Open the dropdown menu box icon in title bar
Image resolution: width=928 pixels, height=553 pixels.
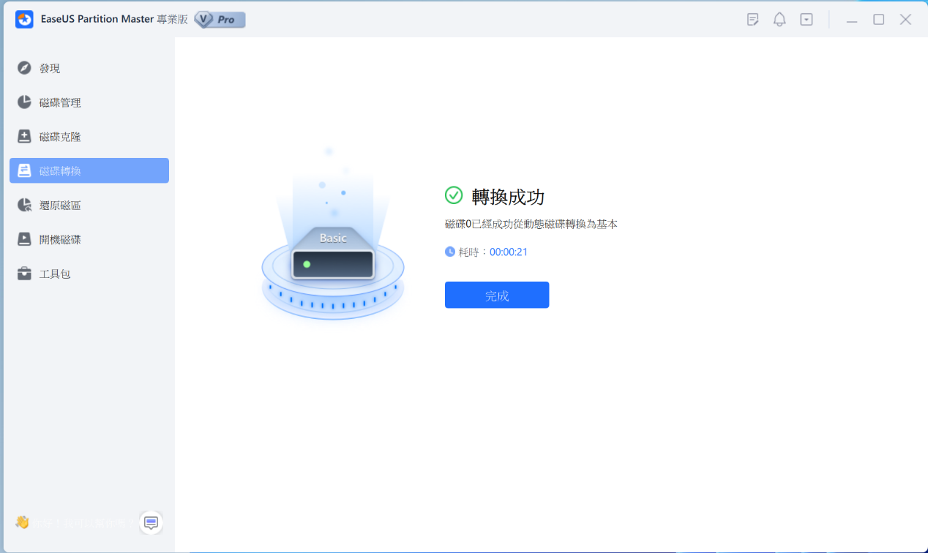[x=807, y=20]
